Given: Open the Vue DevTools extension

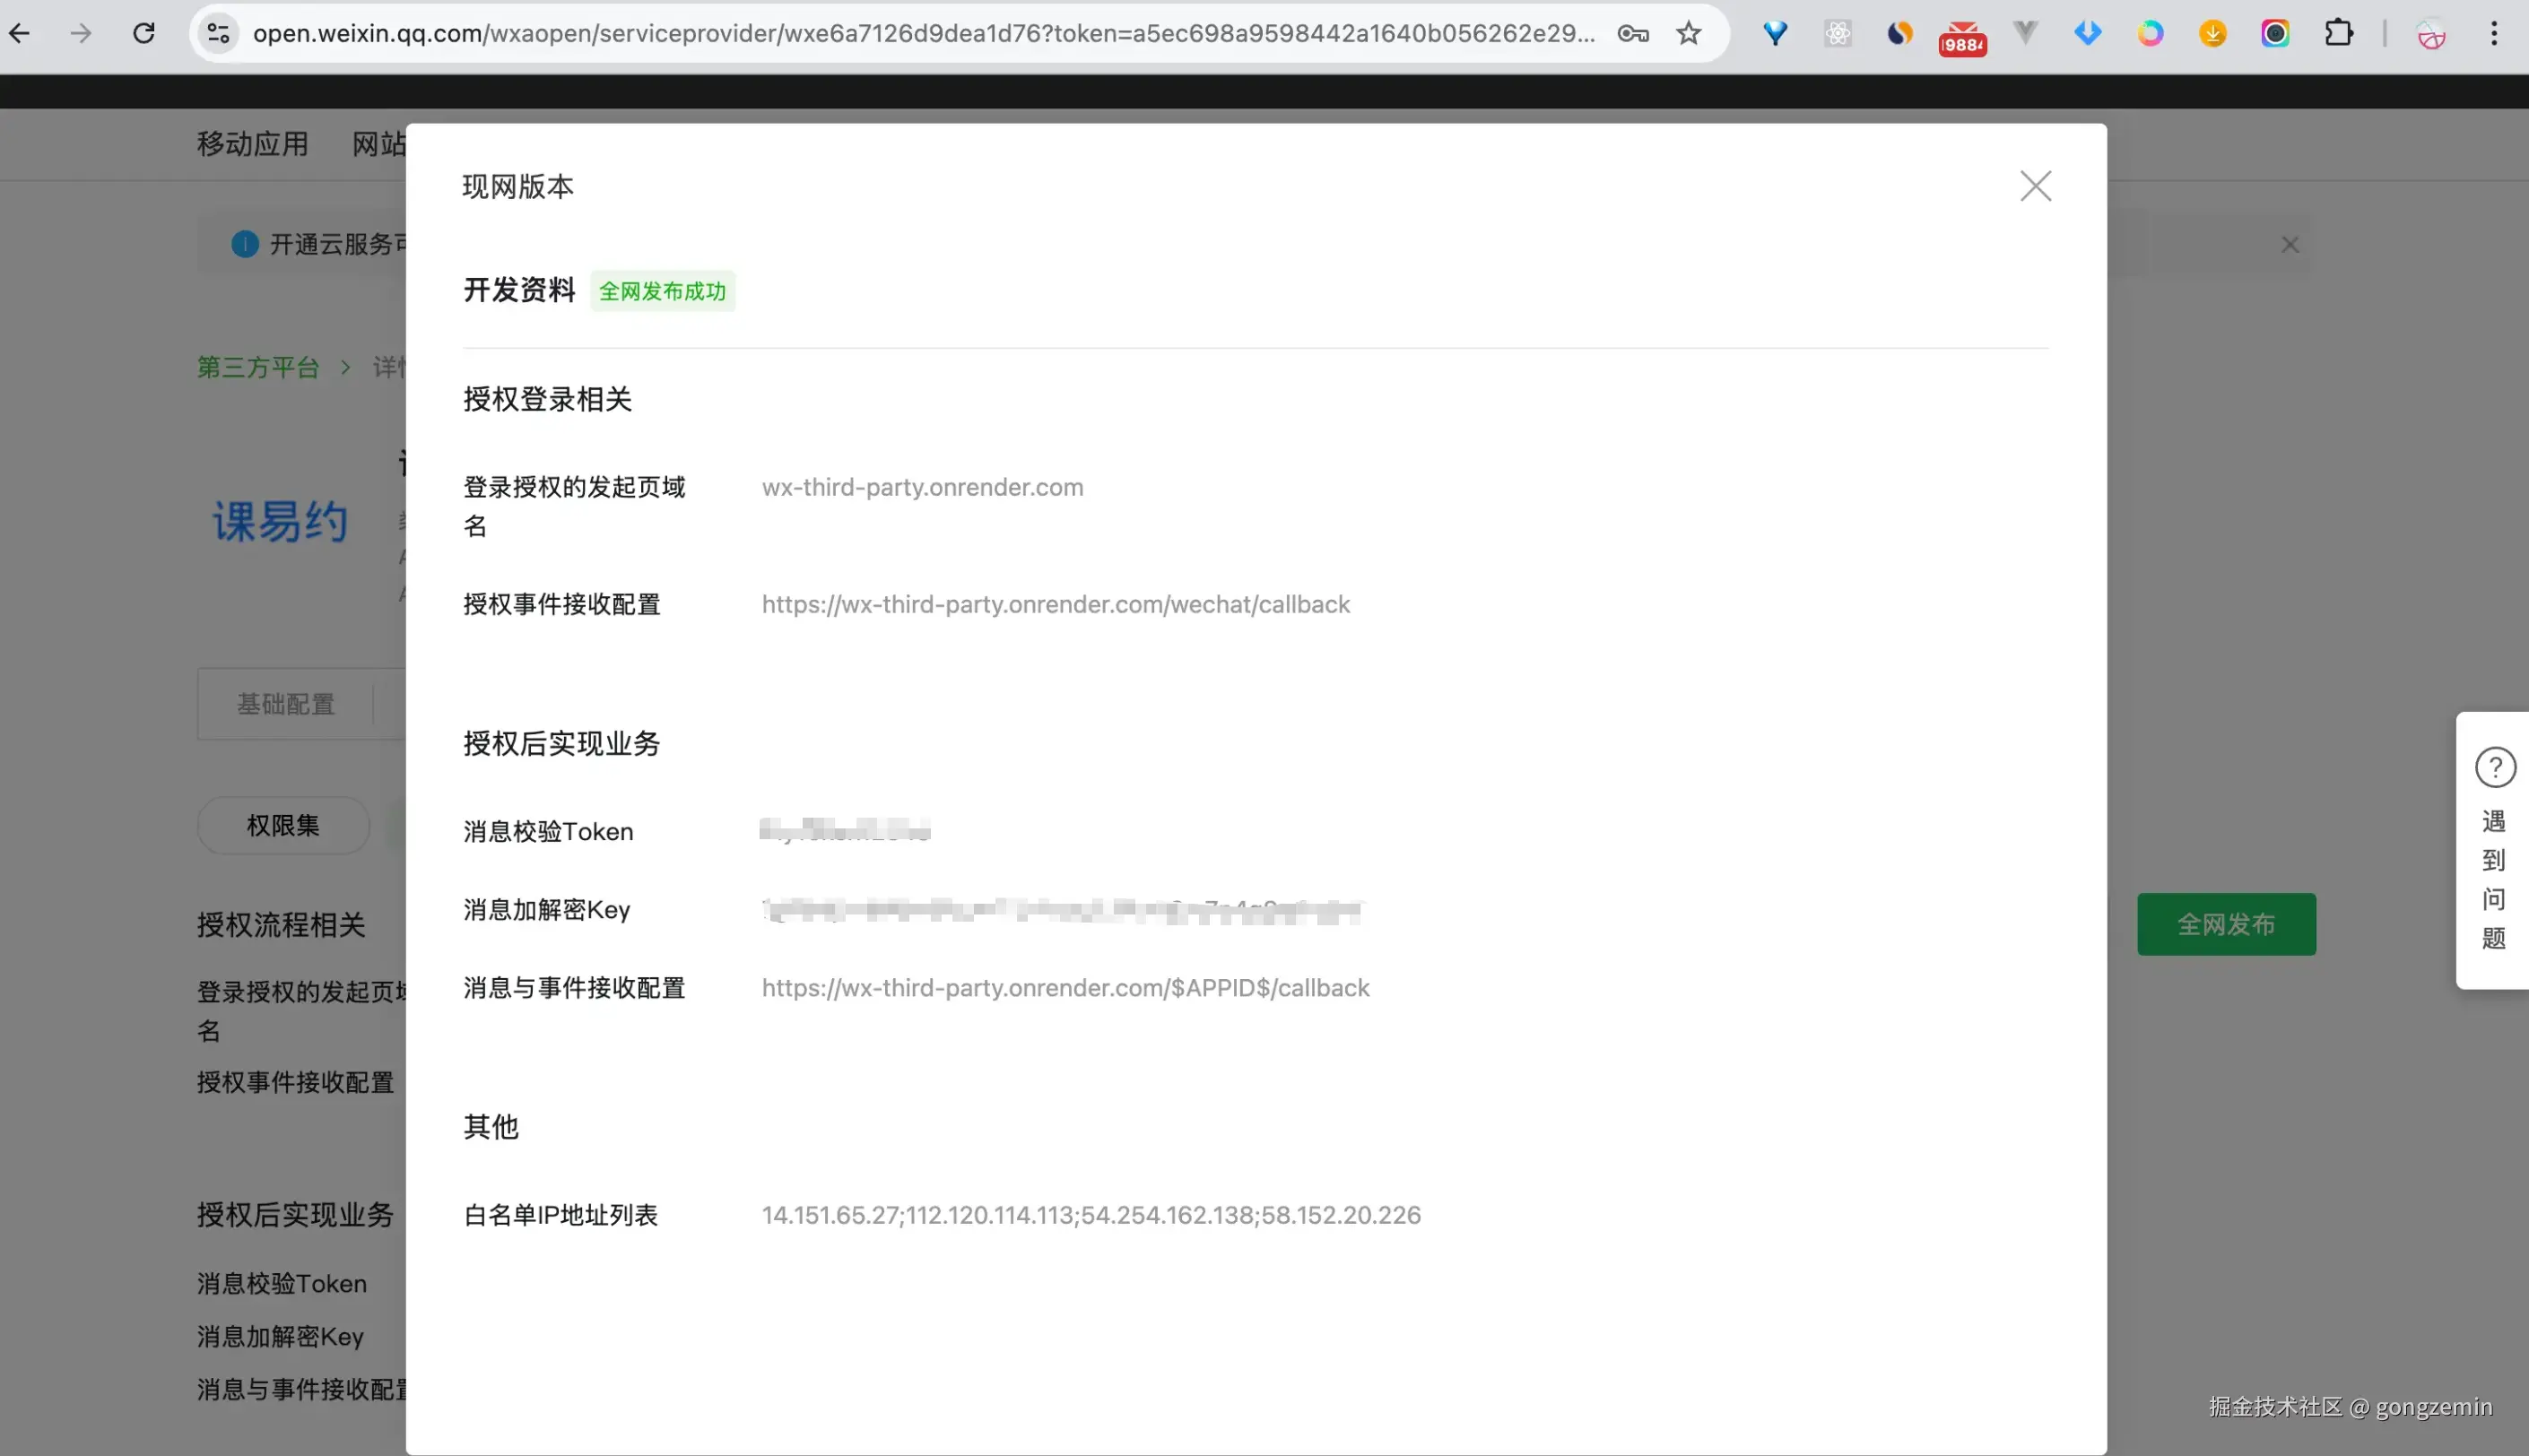Looking at the screenshot, I should (x=2025, y=34).
